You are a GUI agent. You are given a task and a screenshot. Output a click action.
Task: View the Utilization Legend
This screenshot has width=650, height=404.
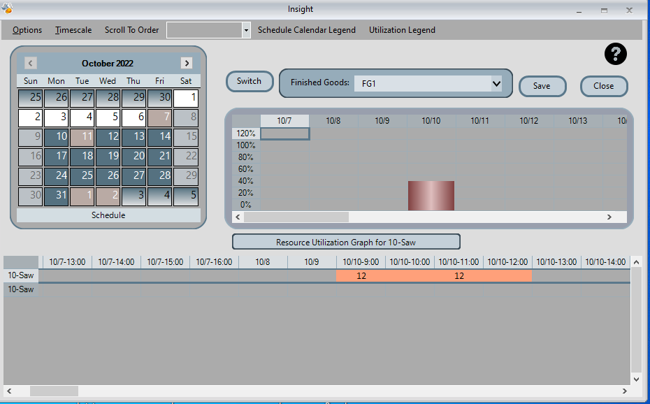pyautogui.click(x=402, y=30)
